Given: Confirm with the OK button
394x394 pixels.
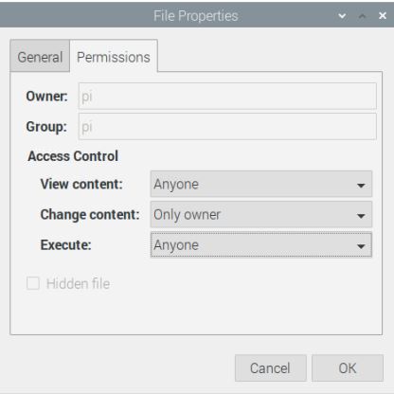Looking at the screenshot, I should 348,368.
